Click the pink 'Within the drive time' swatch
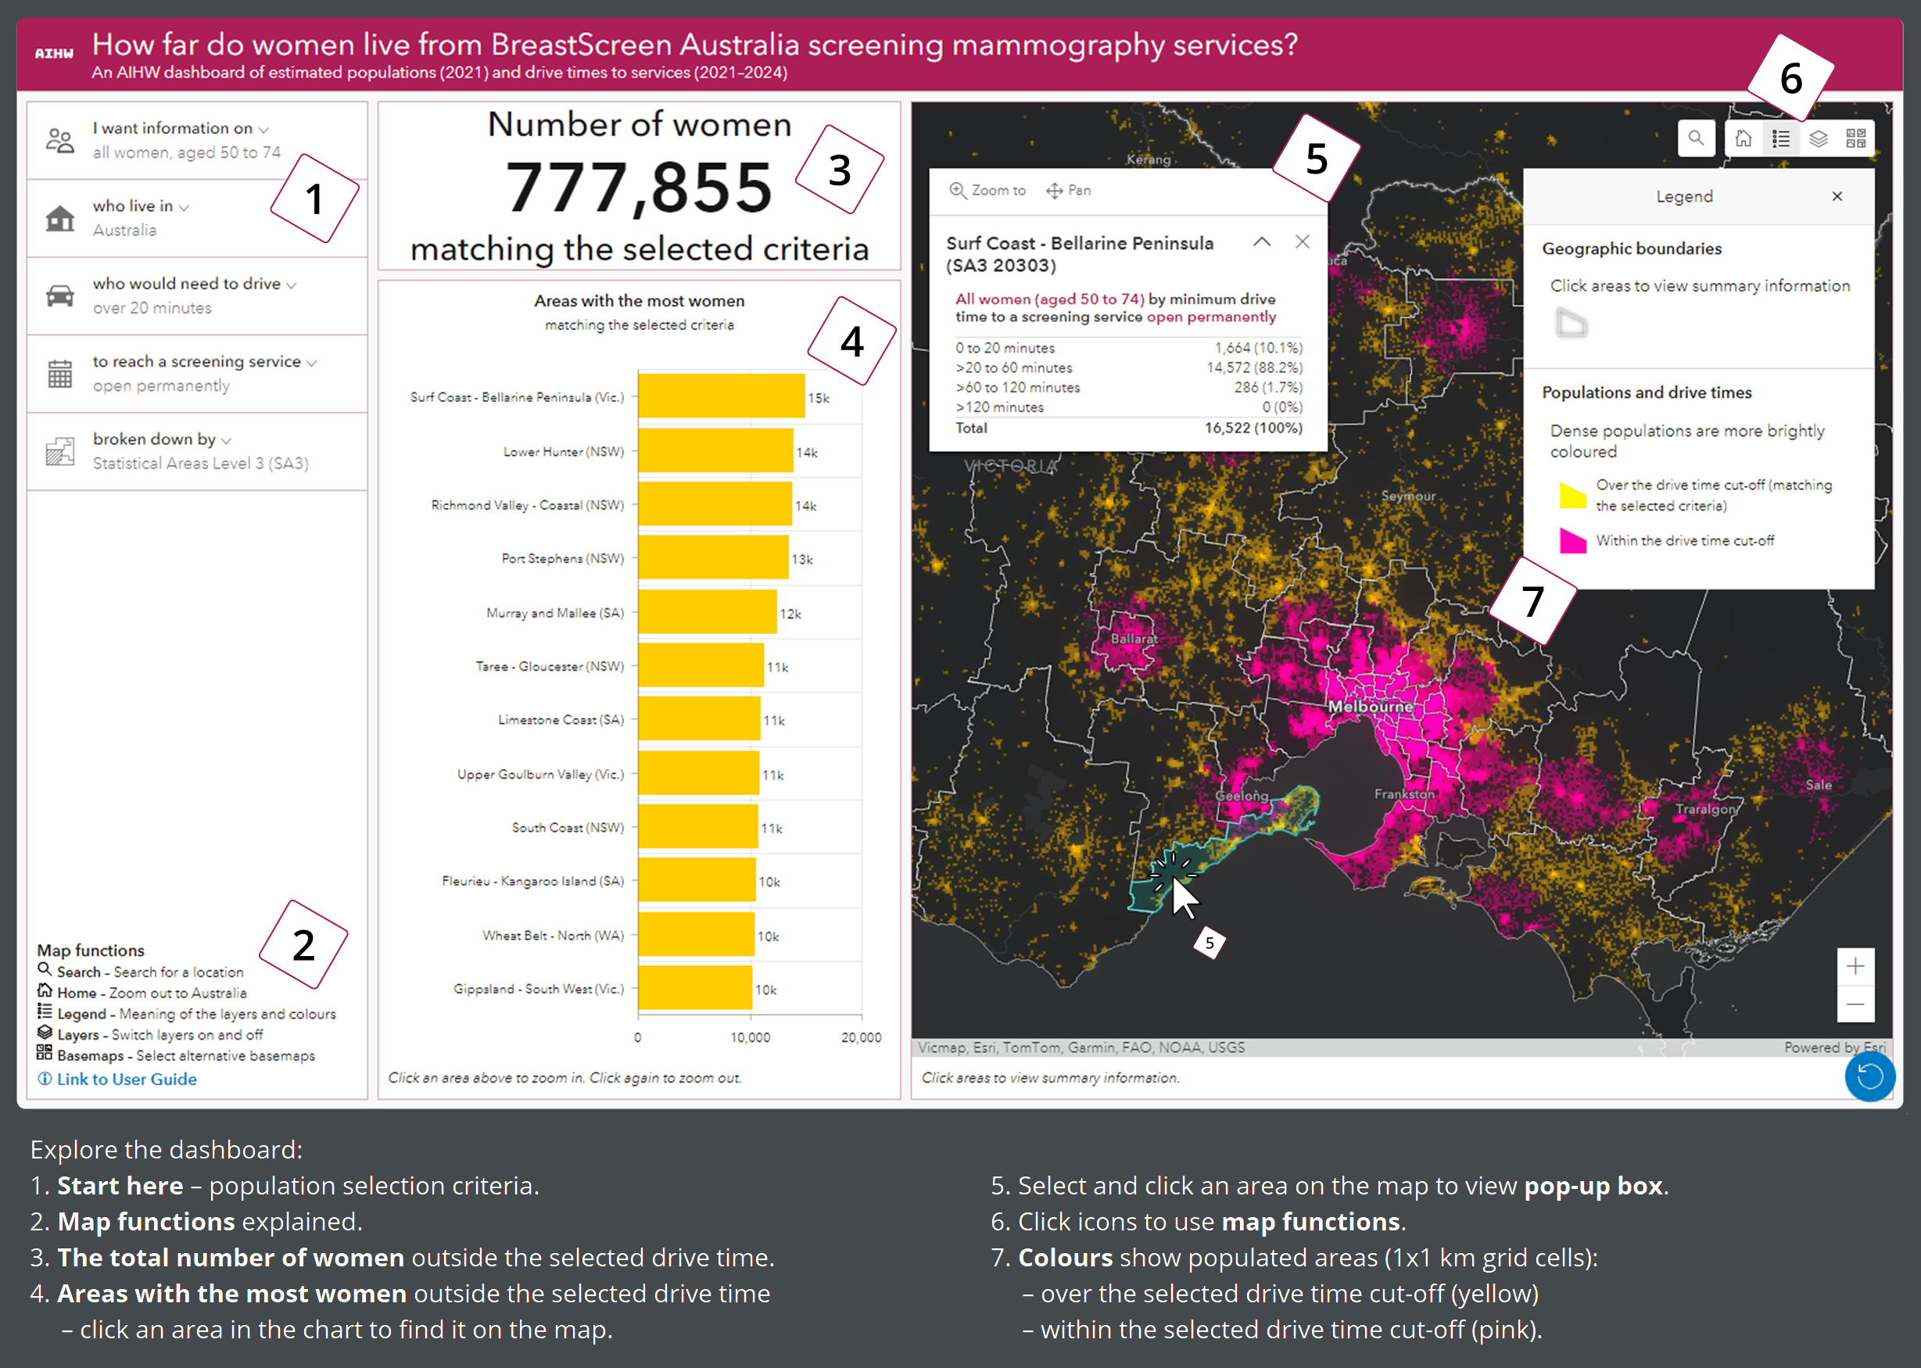The height and width of the screenshot is (1368, 1921). click(1572, 540)
